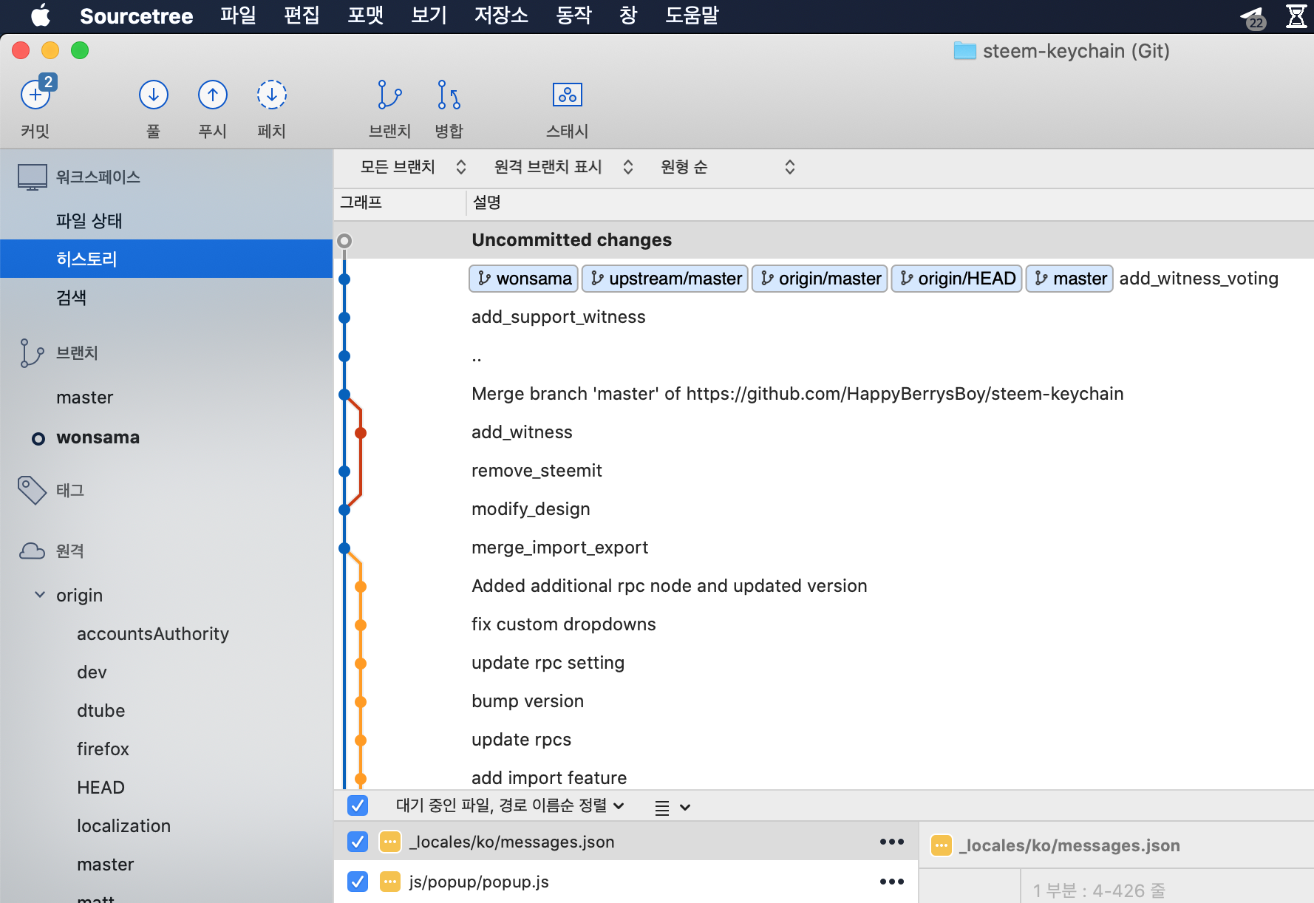Select File Status (파일 상태) in sidebar
The width and height of the screenshot is (1314, 903).
[x=166, y=220]
